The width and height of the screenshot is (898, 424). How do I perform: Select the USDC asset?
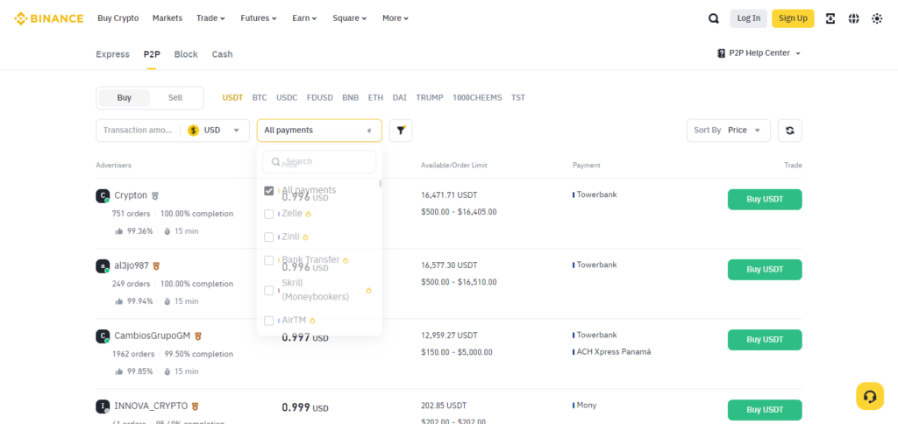pyautogui.click(x=287, y=98)
